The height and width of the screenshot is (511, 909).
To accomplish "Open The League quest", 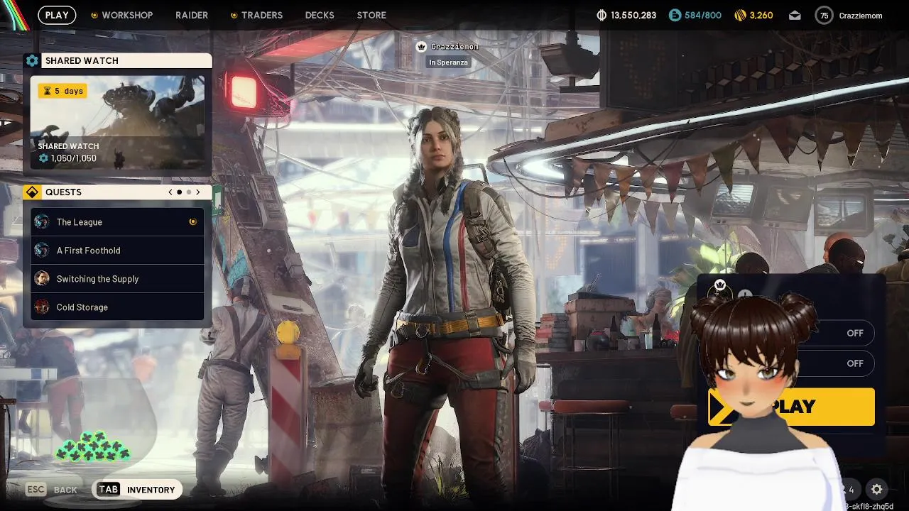I will click(x=117, y=222).
